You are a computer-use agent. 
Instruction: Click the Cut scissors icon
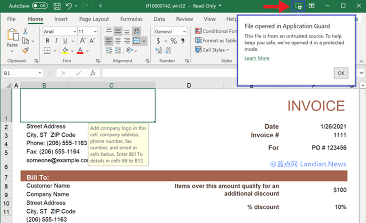[x=25, y=32]
